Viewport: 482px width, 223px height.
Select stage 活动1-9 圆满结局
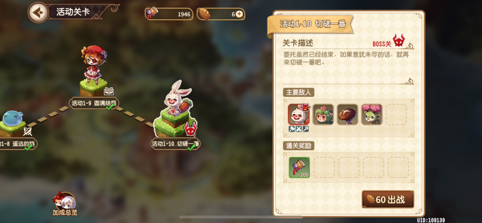tap(94, 103)
